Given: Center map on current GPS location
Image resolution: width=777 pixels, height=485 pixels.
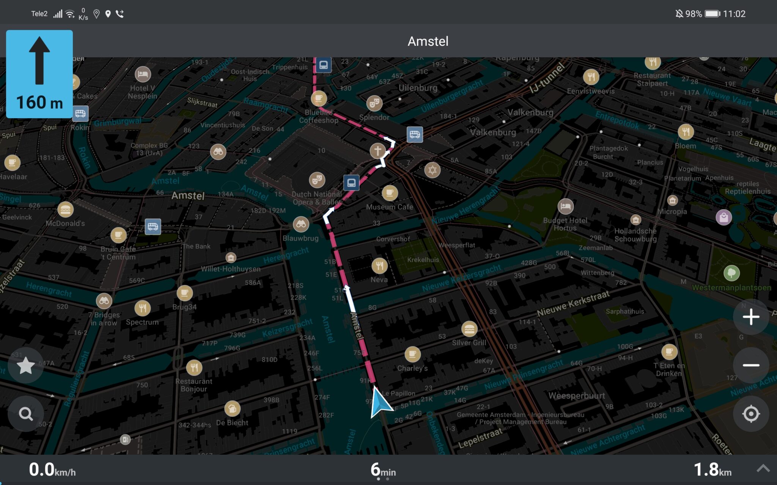Looking at the screenshot, I should [751, 414].
